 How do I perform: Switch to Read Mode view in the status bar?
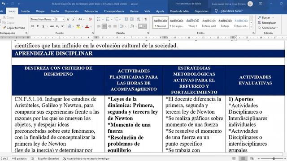(x=234, y=158)
